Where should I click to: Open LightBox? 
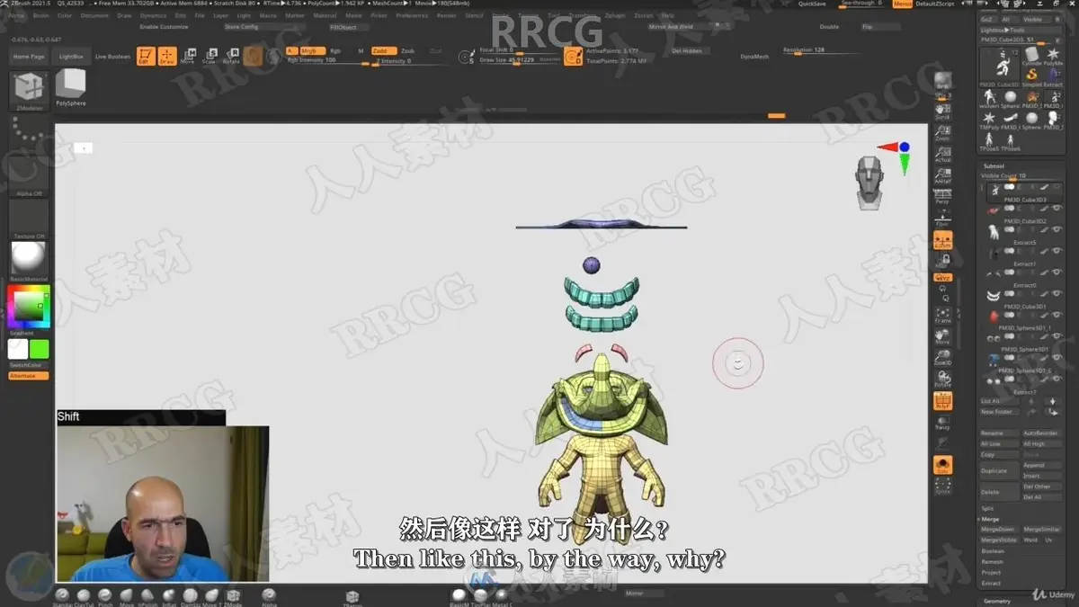coord(71,57)
